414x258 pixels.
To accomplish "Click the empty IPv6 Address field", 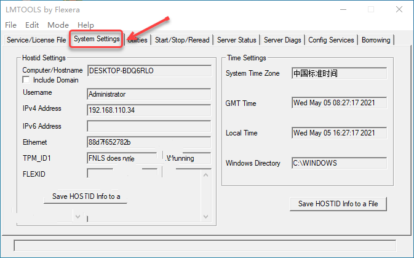I will [149, 126].
